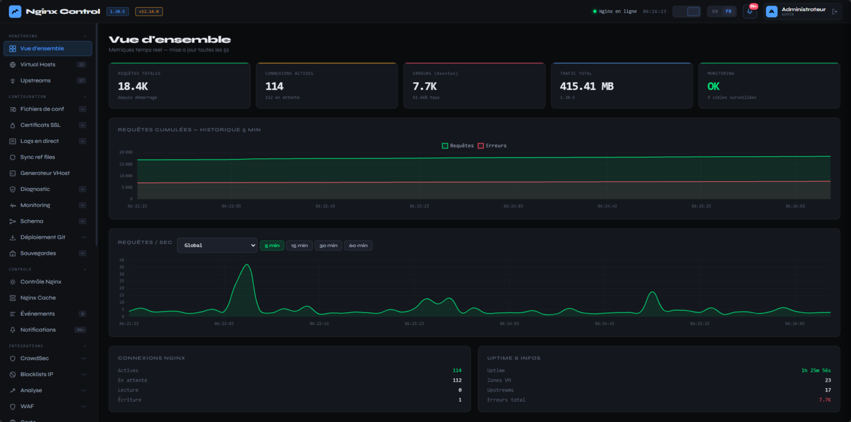Select the FR language option
The height and width of the screenshot is (422, 851).
coord(729,12)
